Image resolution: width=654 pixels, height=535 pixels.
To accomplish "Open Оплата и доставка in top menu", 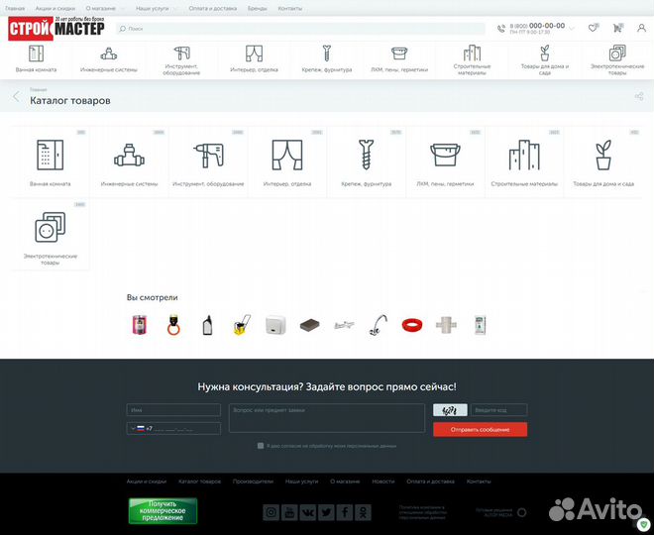I will (x=215, y=8).
